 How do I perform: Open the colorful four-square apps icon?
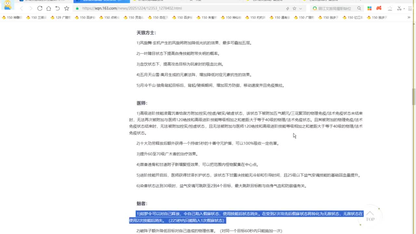pos(370,8)
